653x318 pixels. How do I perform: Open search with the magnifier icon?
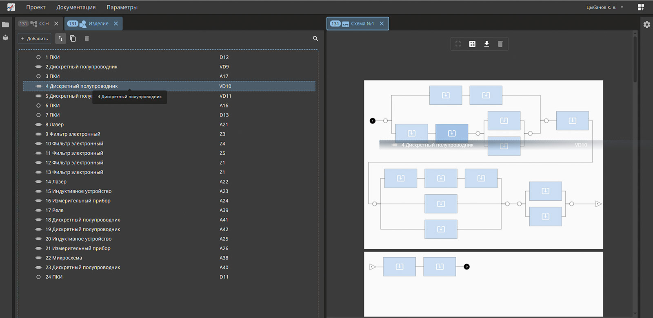315,38
